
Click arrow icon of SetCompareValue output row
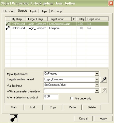(x=8, y=24)
